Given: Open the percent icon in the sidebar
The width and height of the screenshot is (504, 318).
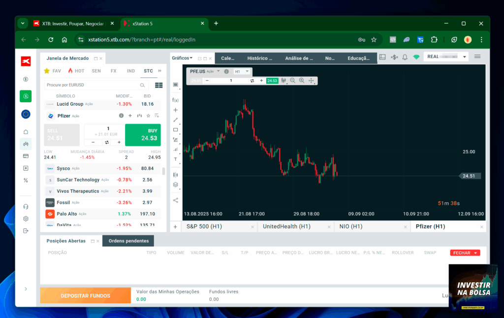Looking at the screenshot, I should [26, 180].
